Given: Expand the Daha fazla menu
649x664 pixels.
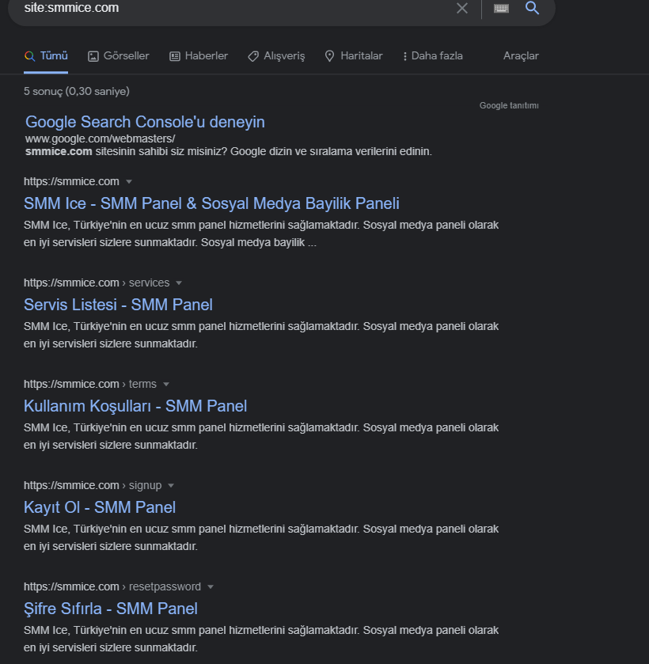Looking at the screenshot, I should (432, 56).
